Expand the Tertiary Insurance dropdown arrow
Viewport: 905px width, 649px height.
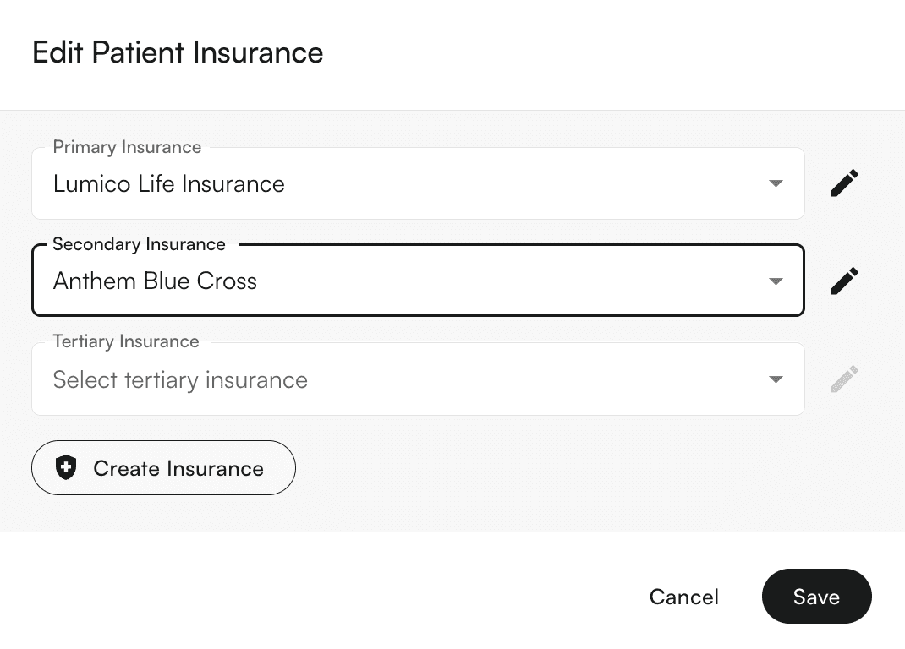coord(776,379)
